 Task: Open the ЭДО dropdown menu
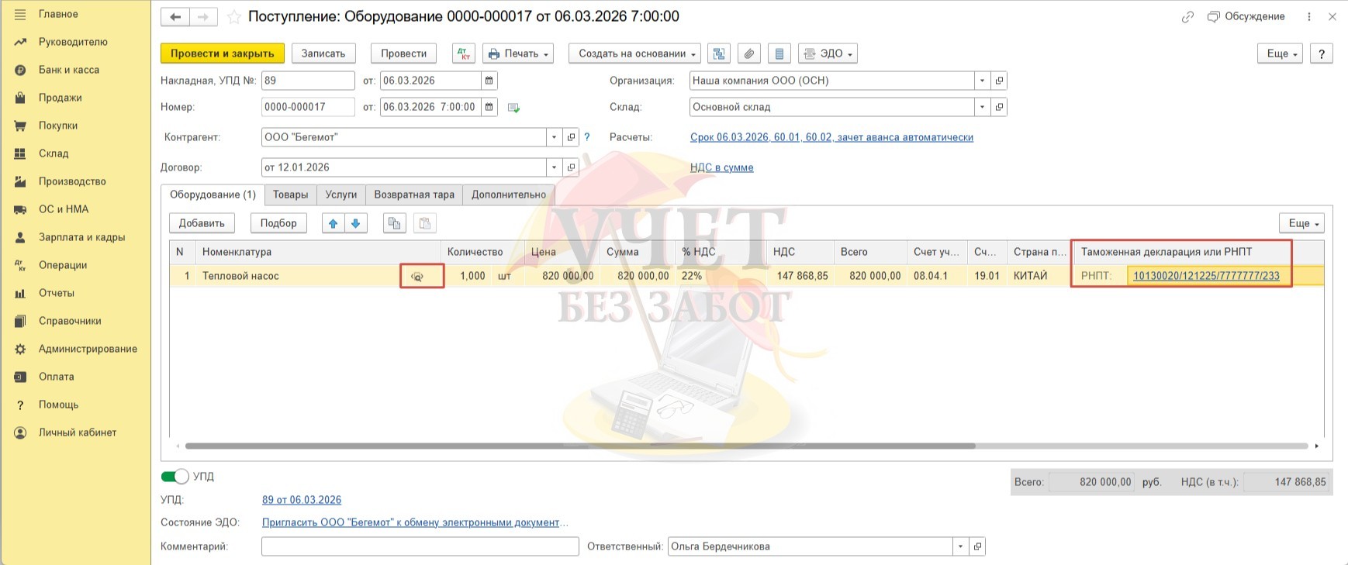coord(828,53)
